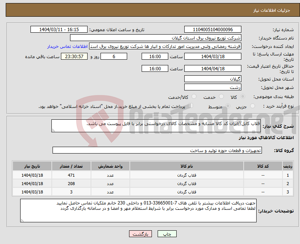Open the buyer contact information link
This screenshot has width=300, height=244.
click(x=67, y=46)
